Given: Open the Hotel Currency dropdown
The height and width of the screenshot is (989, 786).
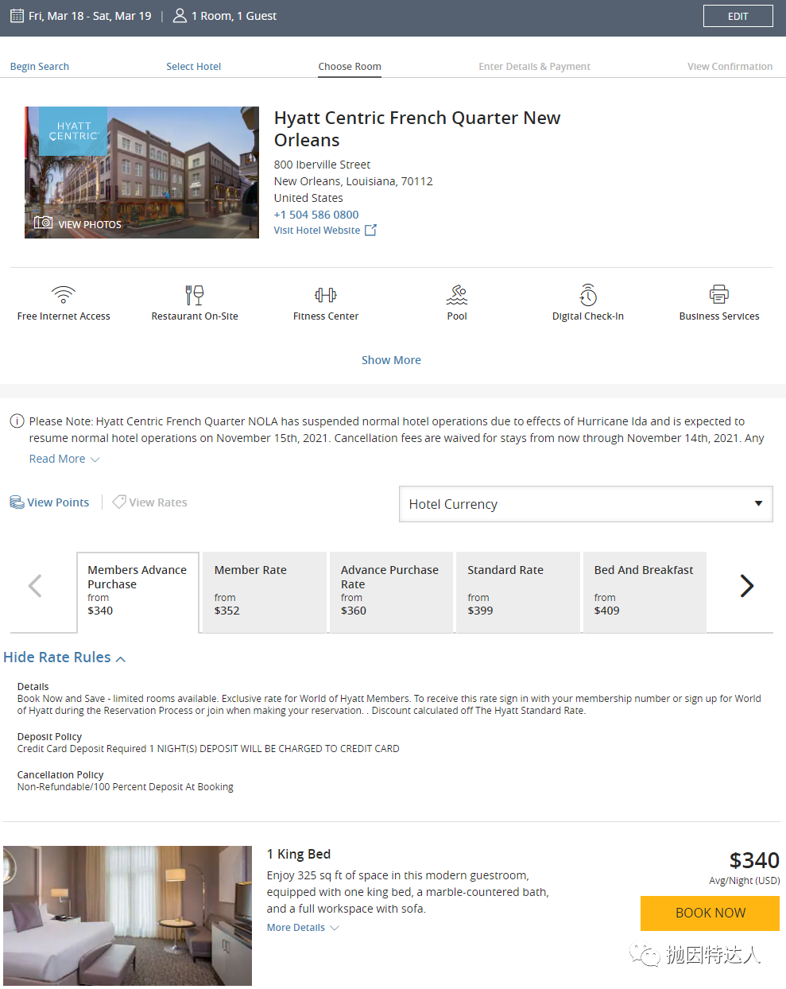Looking at the screenshot, I should [x=586, y=504].
